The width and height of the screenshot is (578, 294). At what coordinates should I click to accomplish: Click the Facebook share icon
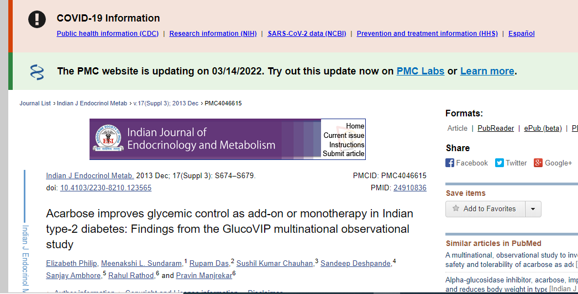pyautogui.click(x=450, y=163)
